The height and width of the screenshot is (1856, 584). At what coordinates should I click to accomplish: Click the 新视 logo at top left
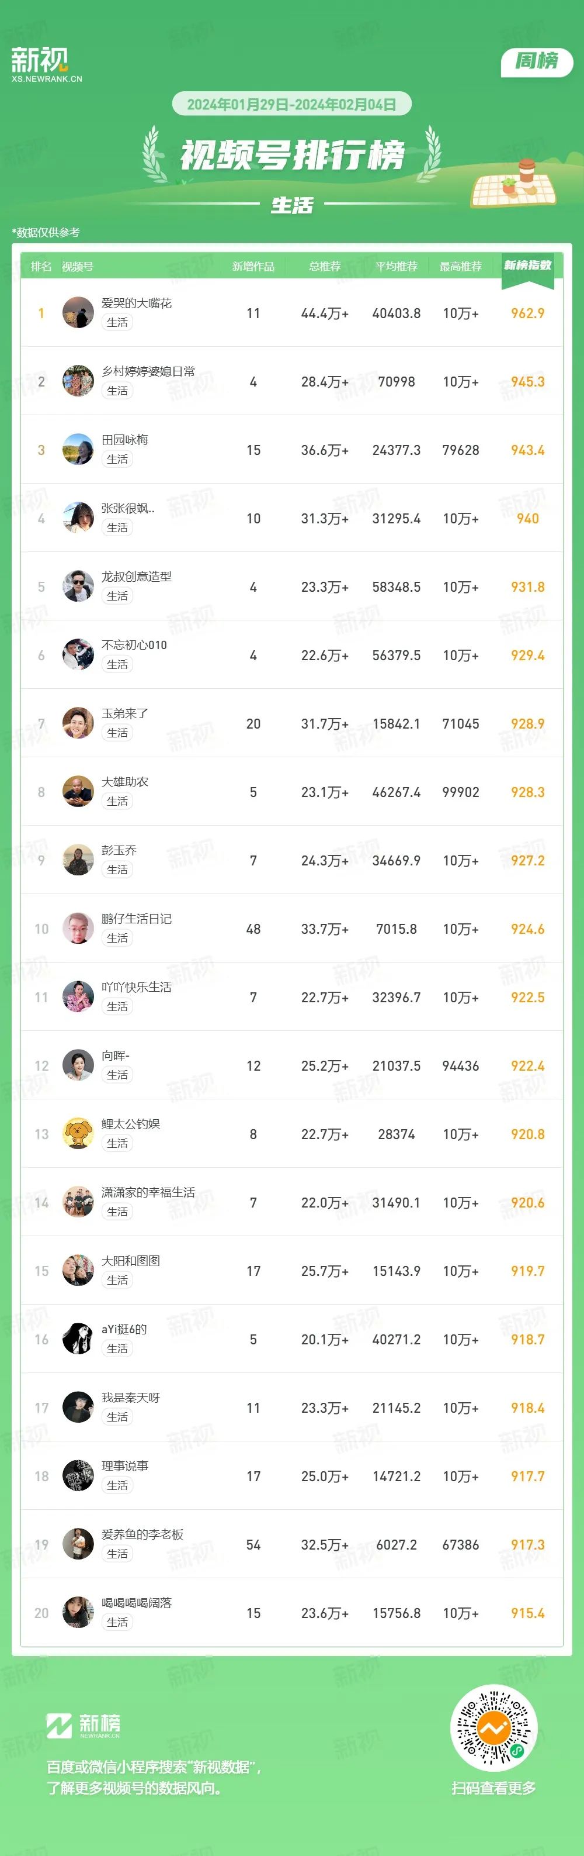point(46,64)
